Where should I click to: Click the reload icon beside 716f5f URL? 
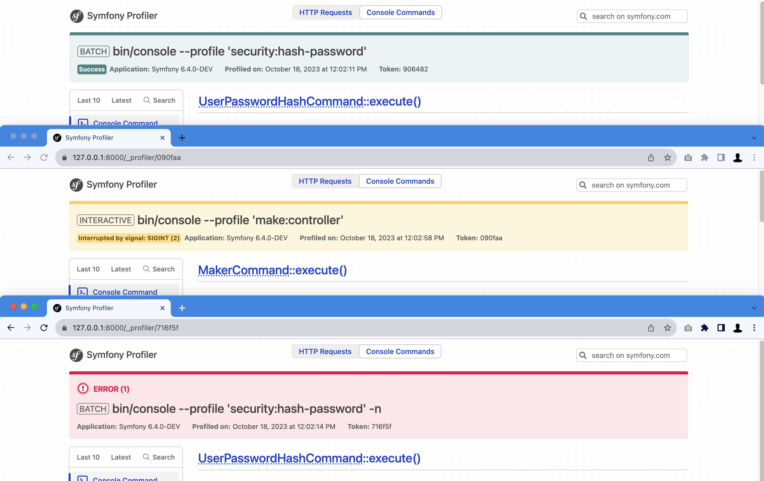point(44,328)
